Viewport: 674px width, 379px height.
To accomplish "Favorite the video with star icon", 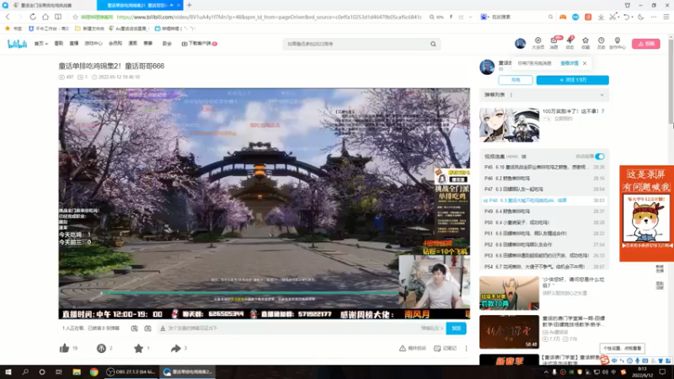I will (138, 348).
